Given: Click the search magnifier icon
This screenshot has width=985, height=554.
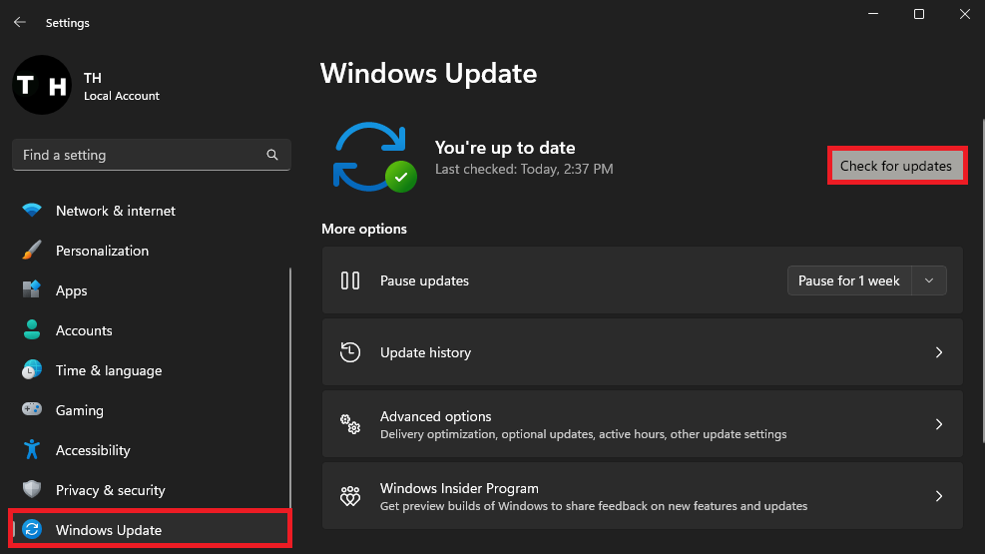Looking at the screenshot, I should (272, 155).
